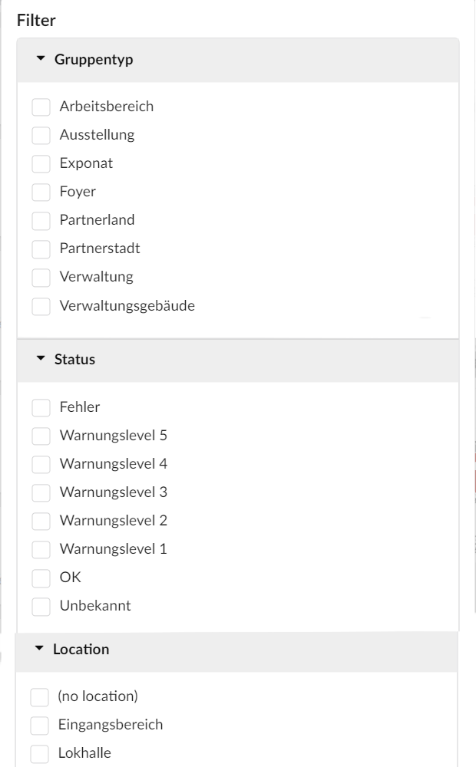476x767 pixels.
Task: Select the Partnerstadt checkbox
Action: [x=41, y=249]
